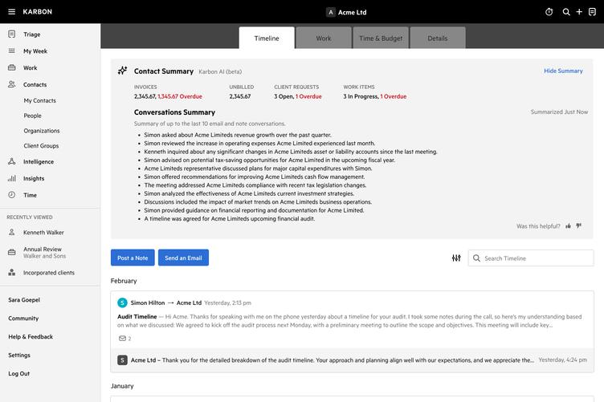Click Incorporated clients group icon
Viewport: 604px width, 402px height.
point(12,272)
